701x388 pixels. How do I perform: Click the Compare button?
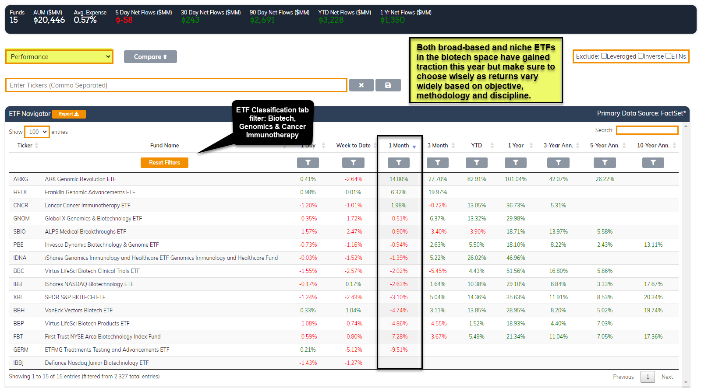[150, 57]
